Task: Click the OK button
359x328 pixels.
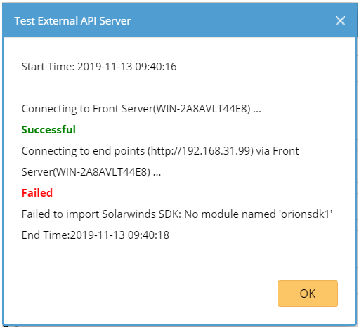Action: 308,294
